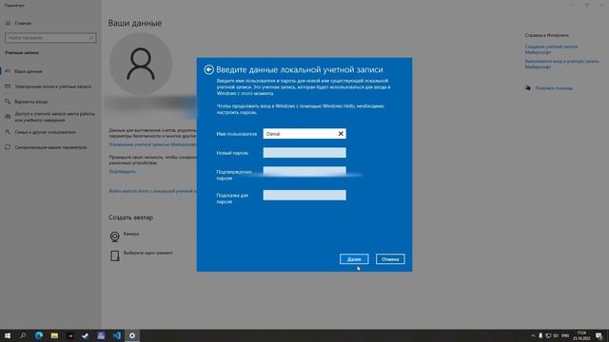Click the taskbar clock and date
609x342 pixels.
point(581,335)
